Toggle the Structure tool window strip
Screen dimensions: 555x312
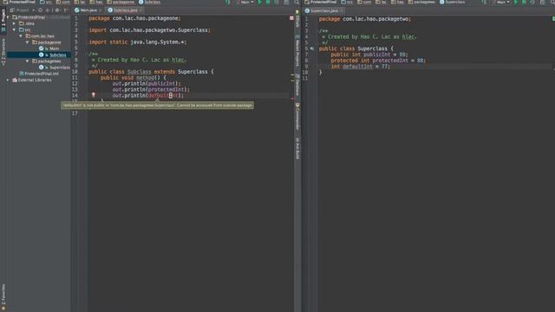click(x=3, y=51)
